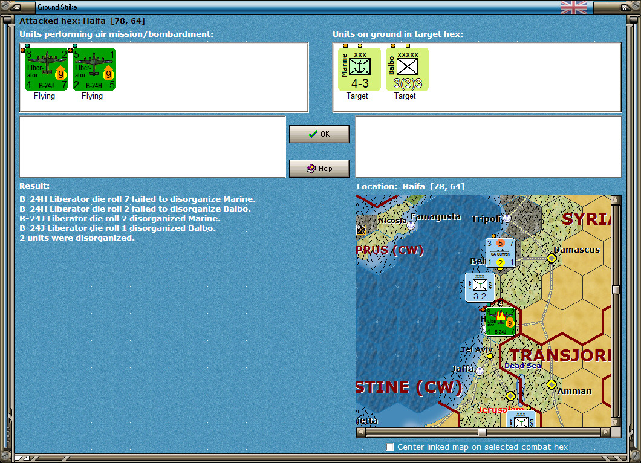Click the Jaffa port anchor symbol
This screenshot has width=641, height=463.
(480, 371)
